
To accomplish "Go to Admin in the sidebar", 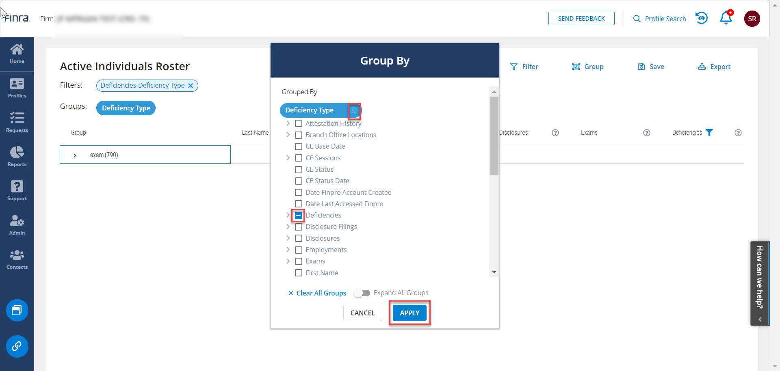I will [x=17, y=225].
